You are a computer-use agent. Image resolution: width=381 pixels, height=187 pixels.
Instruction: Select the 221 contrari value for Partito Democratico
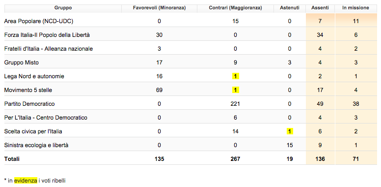235,104
